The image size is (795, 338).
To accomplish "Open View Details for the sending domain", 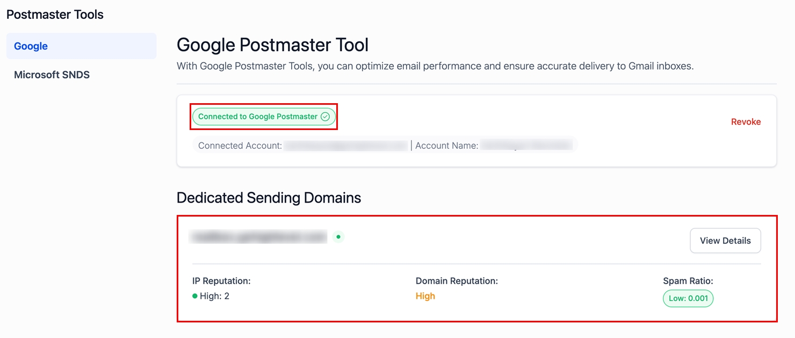I will (x=725, y=241).
